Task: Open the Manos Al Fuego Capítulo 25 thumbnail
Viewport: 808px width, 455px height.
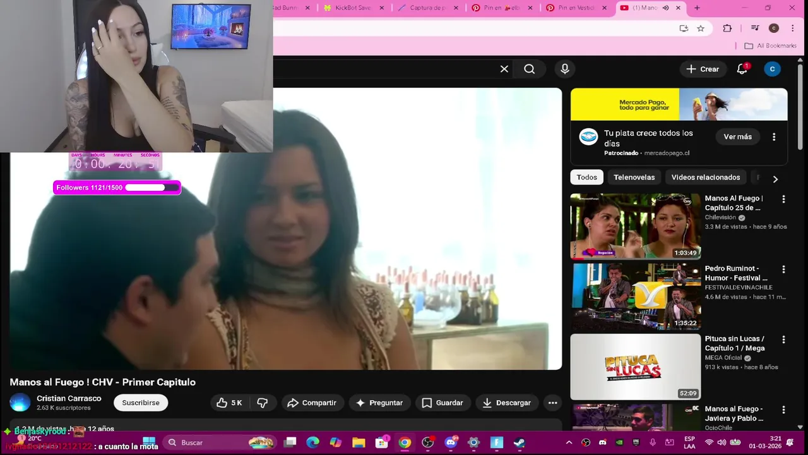Action: click(x=635, y=226)
